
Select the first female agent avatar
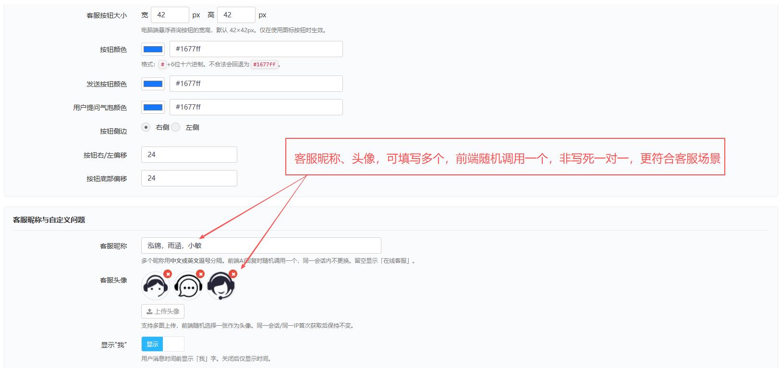point(155,286)
